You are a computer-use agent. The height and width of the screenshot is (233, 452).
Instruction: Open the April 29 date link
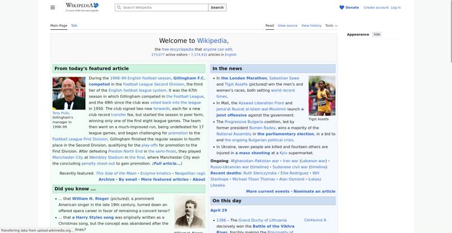(219, 210)
